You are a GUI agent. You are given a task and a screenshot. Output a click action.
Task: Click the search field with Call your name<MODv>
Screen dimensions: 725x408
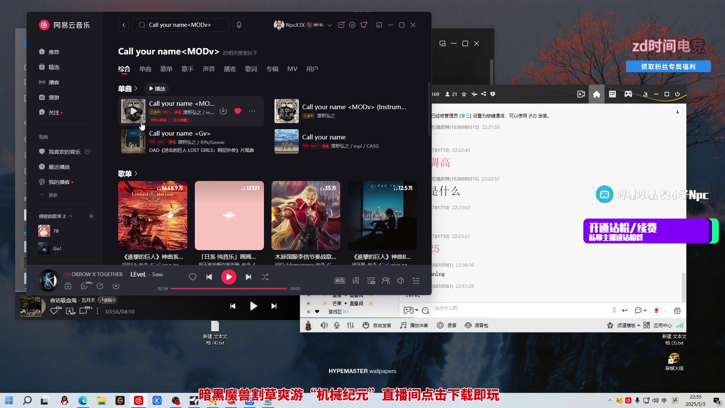pos(180,25)
